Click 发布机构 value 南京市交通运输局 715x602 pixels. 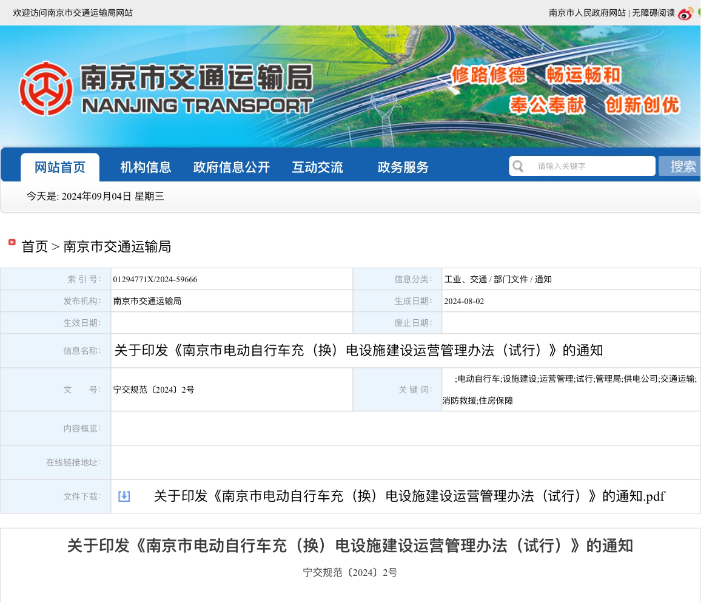[147, 301]
